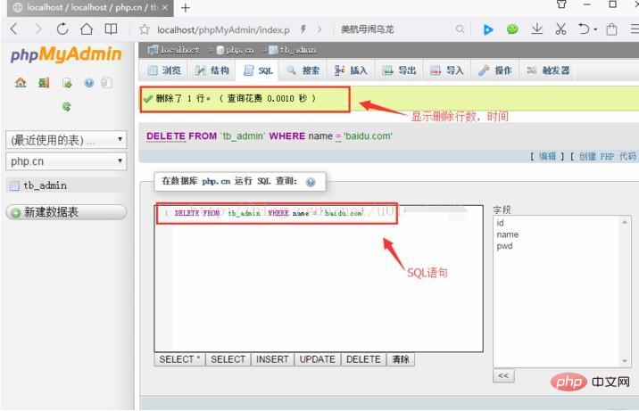Click the address bar forward chevron
639x411 pixels.
(319, 29)
